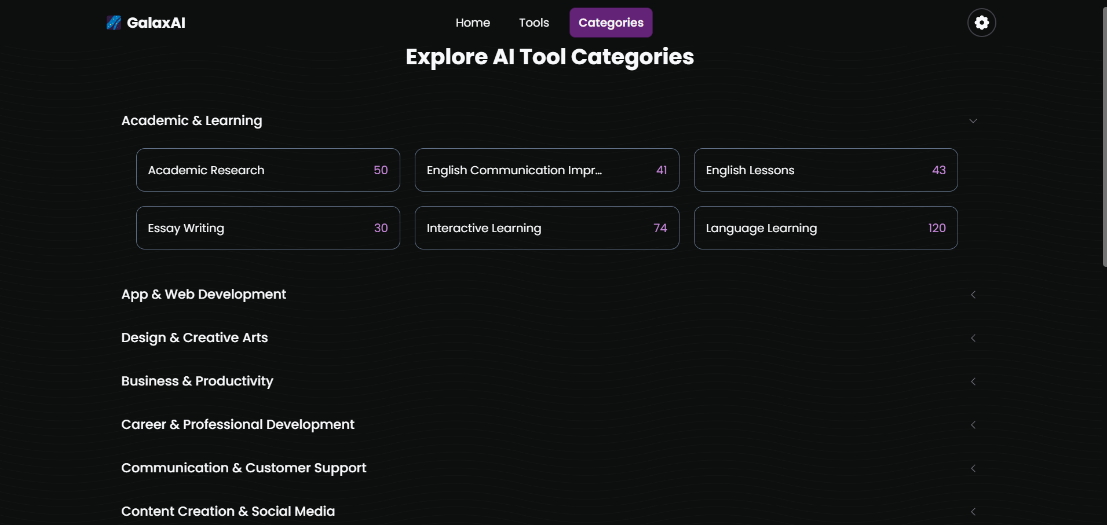Image resolution: width=1107 pixels, height=525 pixels.
Task: Expand Business & Productivity chevron arrow
Action: tap(973, 381)
